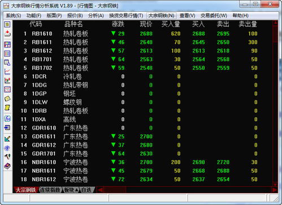Open the @ email-style sidebar icon

pyautogui.click(x=7, y=148)
